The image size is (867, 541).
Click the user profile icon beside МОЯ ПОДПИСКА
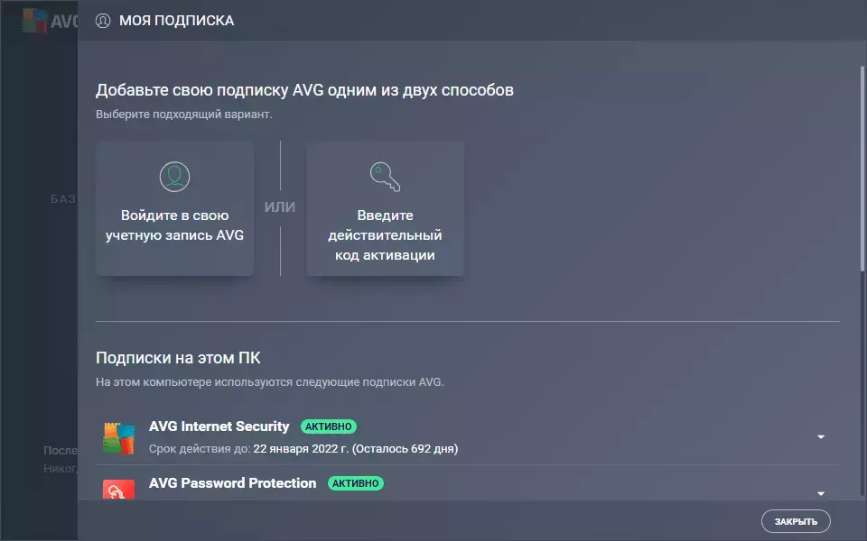tap(103, 21)
